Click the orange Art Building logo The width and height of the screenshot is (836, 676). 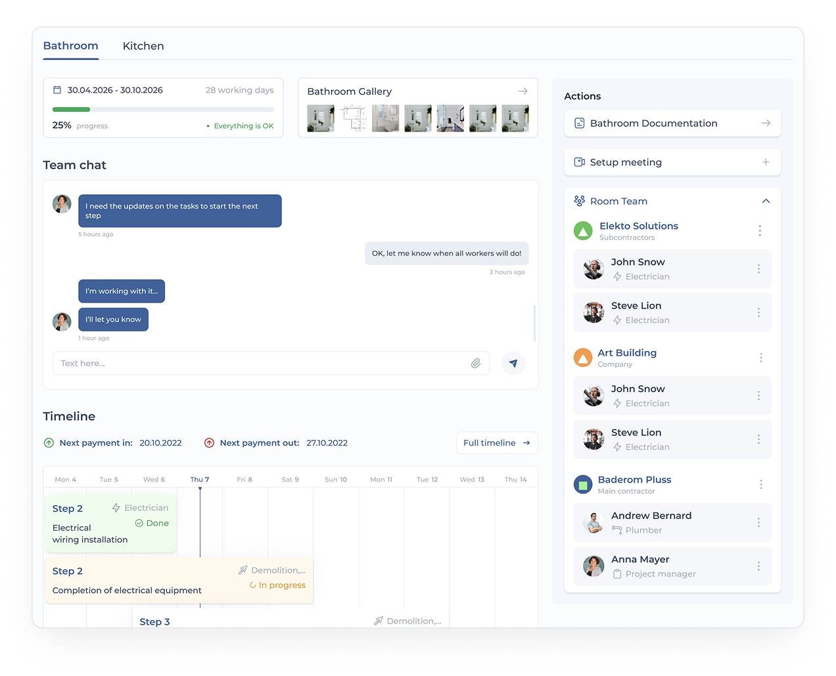click(x=583, y=358)
